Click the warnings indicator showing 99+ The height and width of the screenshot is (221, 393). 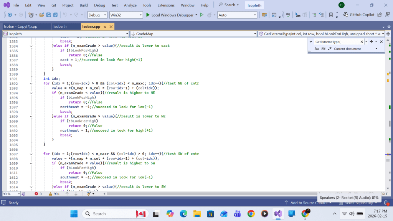[54, 194]
